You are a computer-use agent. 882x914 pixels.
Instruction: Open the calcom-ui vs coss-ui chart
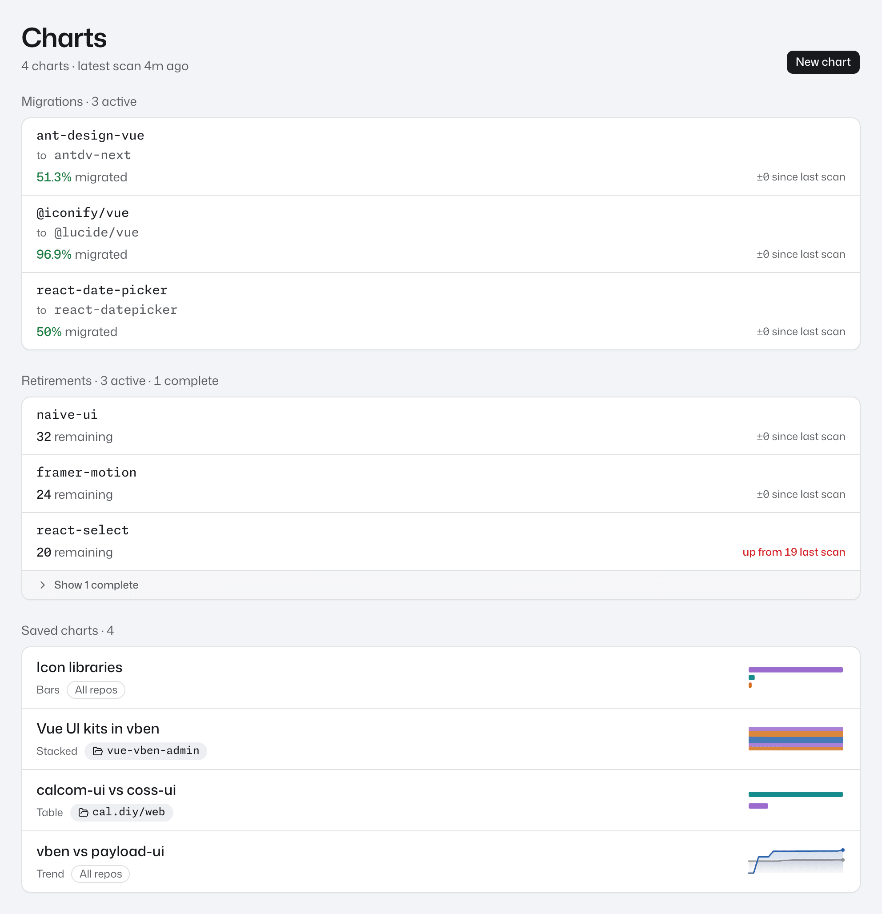[441, 800]
